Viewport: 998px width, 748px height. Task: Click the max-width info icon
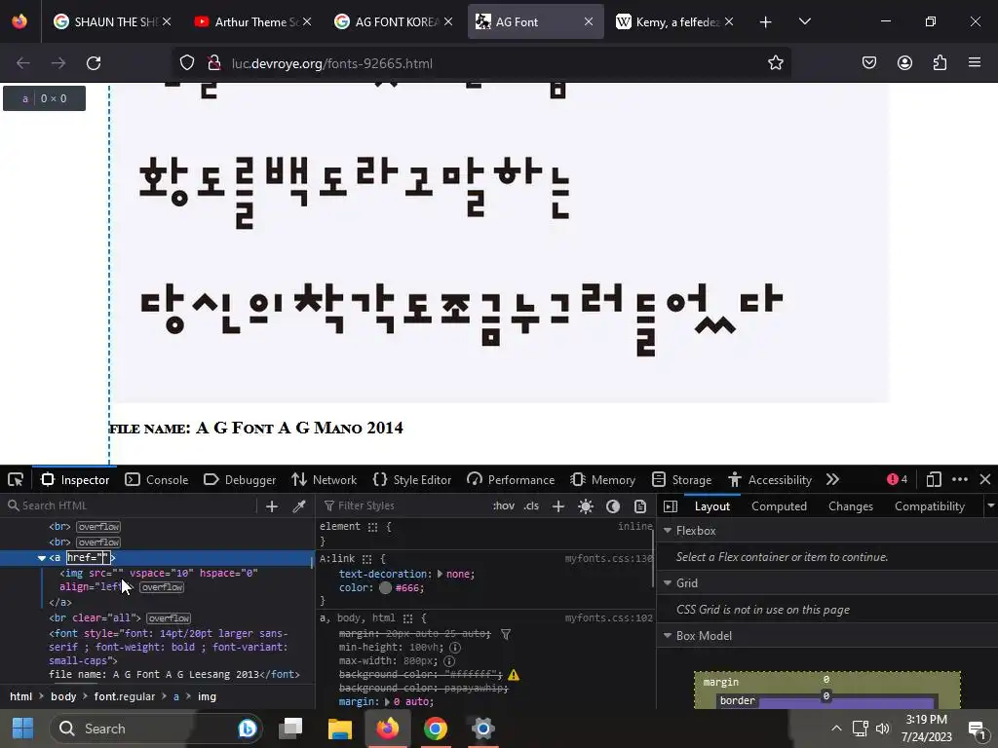point(448,661)
